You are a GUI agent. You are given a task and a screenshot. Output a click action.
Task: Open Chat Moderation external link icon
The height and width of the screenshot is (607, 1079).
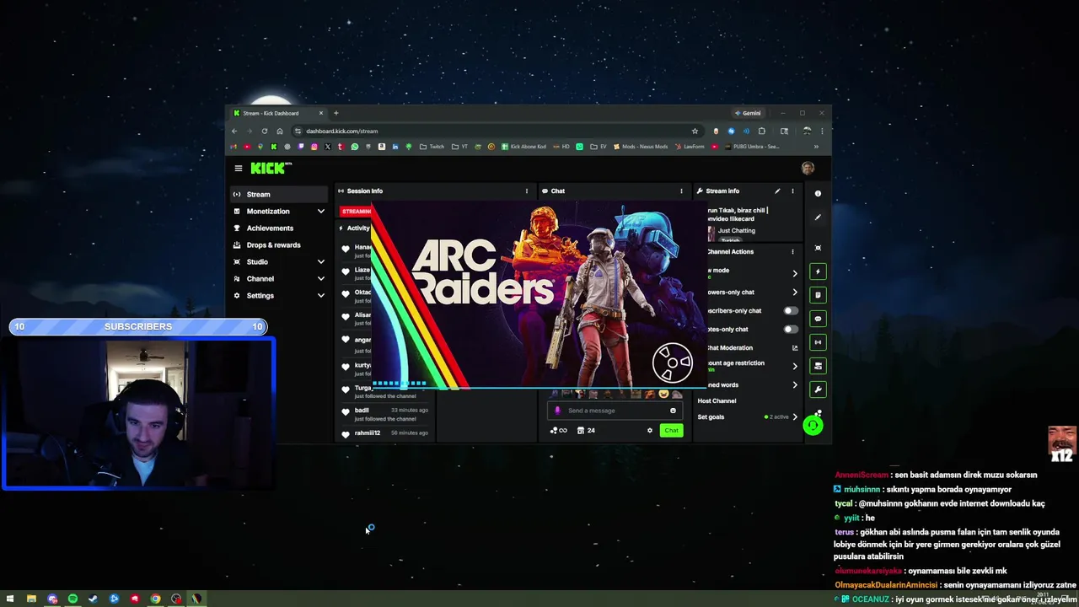(x=794, y=348)
